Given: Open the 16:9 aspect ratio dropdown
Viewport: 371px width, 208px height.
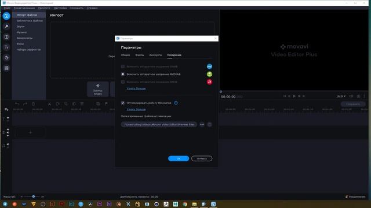Looking at the screenshot, I should coord(341,96).
